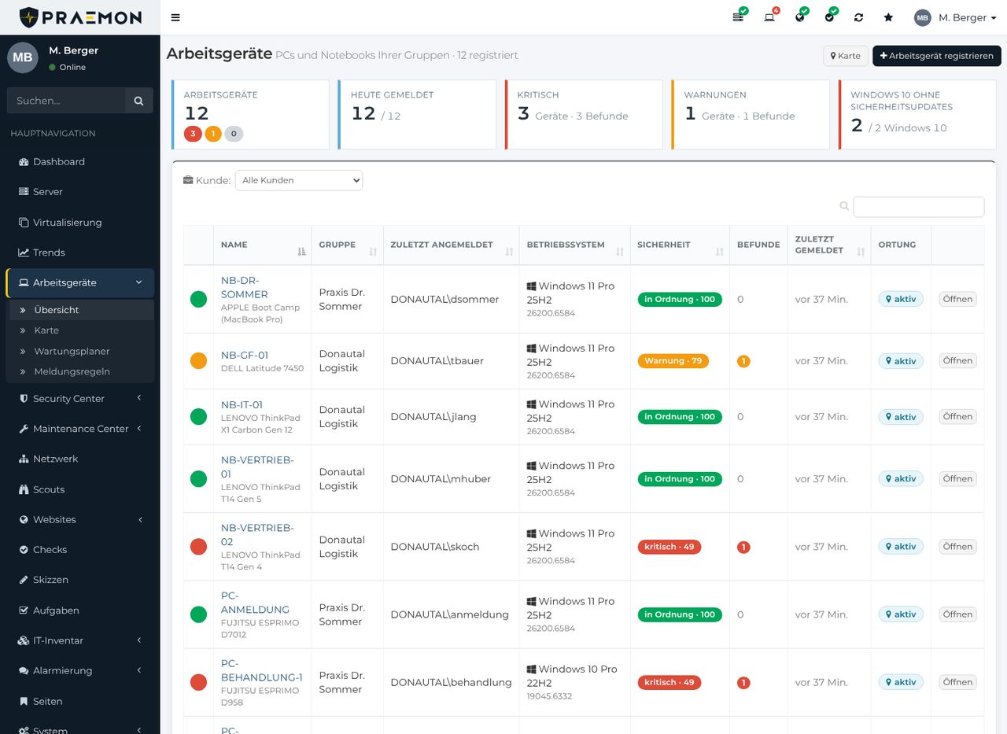The height and width of the screenshot is (734, 1007).
Task: Click the orange 1 warning count badge
Action: coord(212,134)
